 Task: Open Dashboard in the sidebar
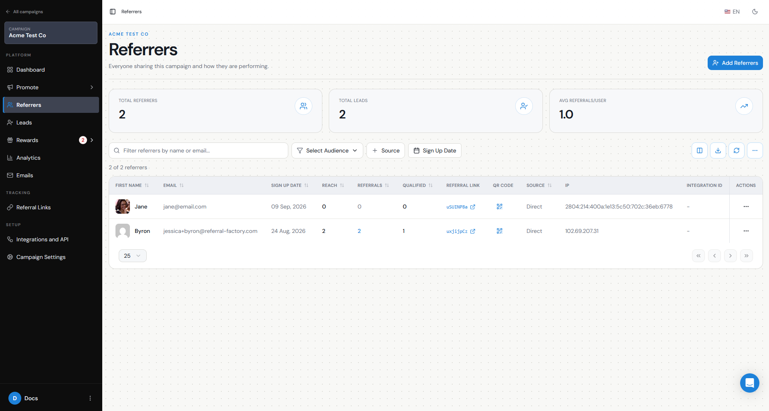pos(51,70)
